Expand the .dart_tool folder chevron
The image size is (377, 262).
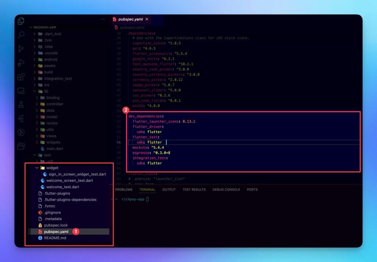pyautogui.click(x=35, y=34)
